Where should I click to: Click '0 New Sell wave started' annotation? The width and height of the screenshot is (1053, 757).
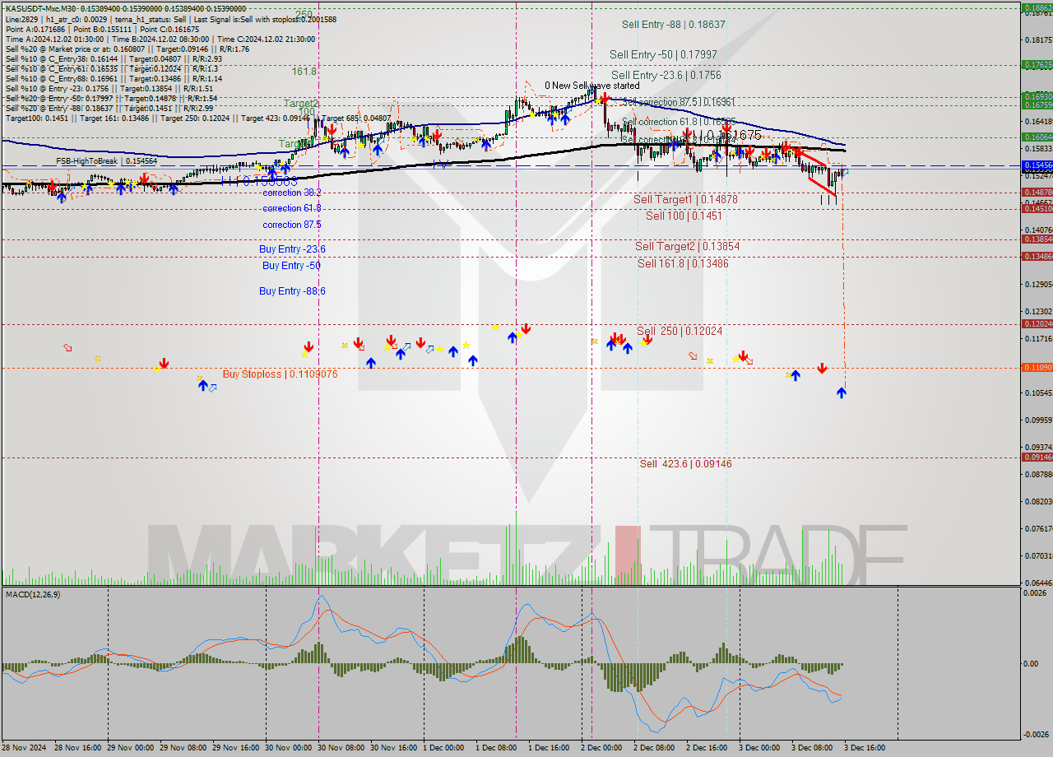click(x=591, y=85)
